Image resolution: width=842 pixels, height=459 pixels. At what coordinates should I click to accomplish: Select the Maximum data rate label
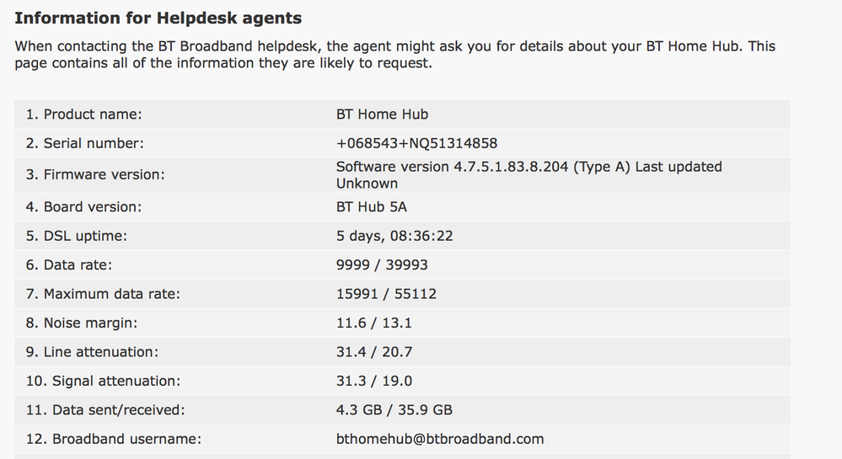[x=103, y=294]
